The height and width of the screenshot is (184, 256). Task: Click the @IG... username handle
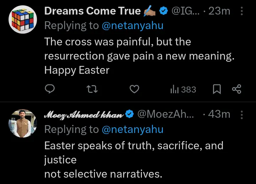tap(185, 11)
